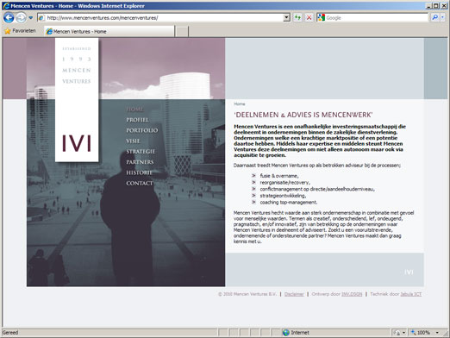
Task: Stop loading with the red X icon
Action: 309,18
